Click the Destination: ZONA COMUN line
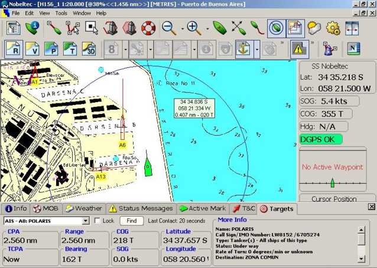This screenshot has height=268, width=377. pyautogui.click(x=247, y=257)
